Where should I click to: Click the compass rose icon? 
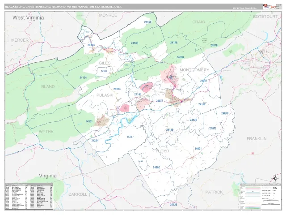(x=275, y=178)
